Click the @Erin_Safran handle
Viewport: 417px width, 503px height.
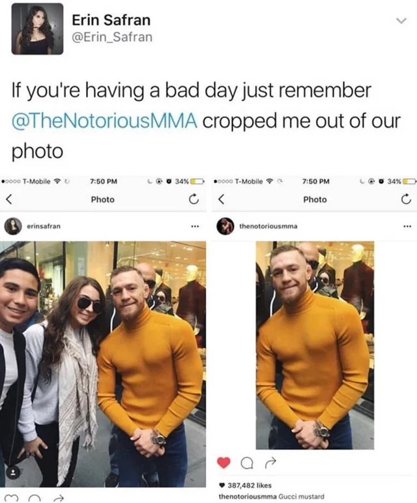(x=112, y=37)
